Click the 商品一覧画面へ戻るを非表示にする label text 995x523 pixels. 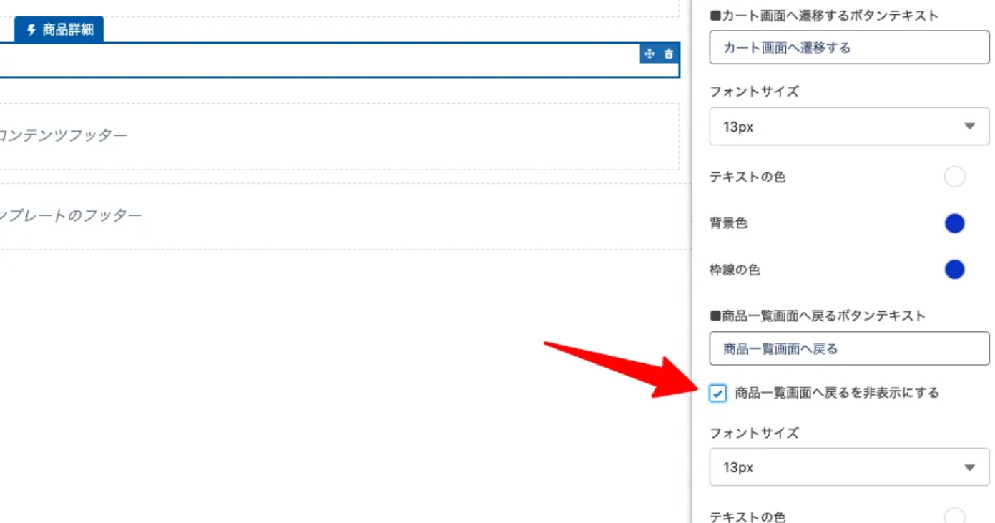pos(836,393)
